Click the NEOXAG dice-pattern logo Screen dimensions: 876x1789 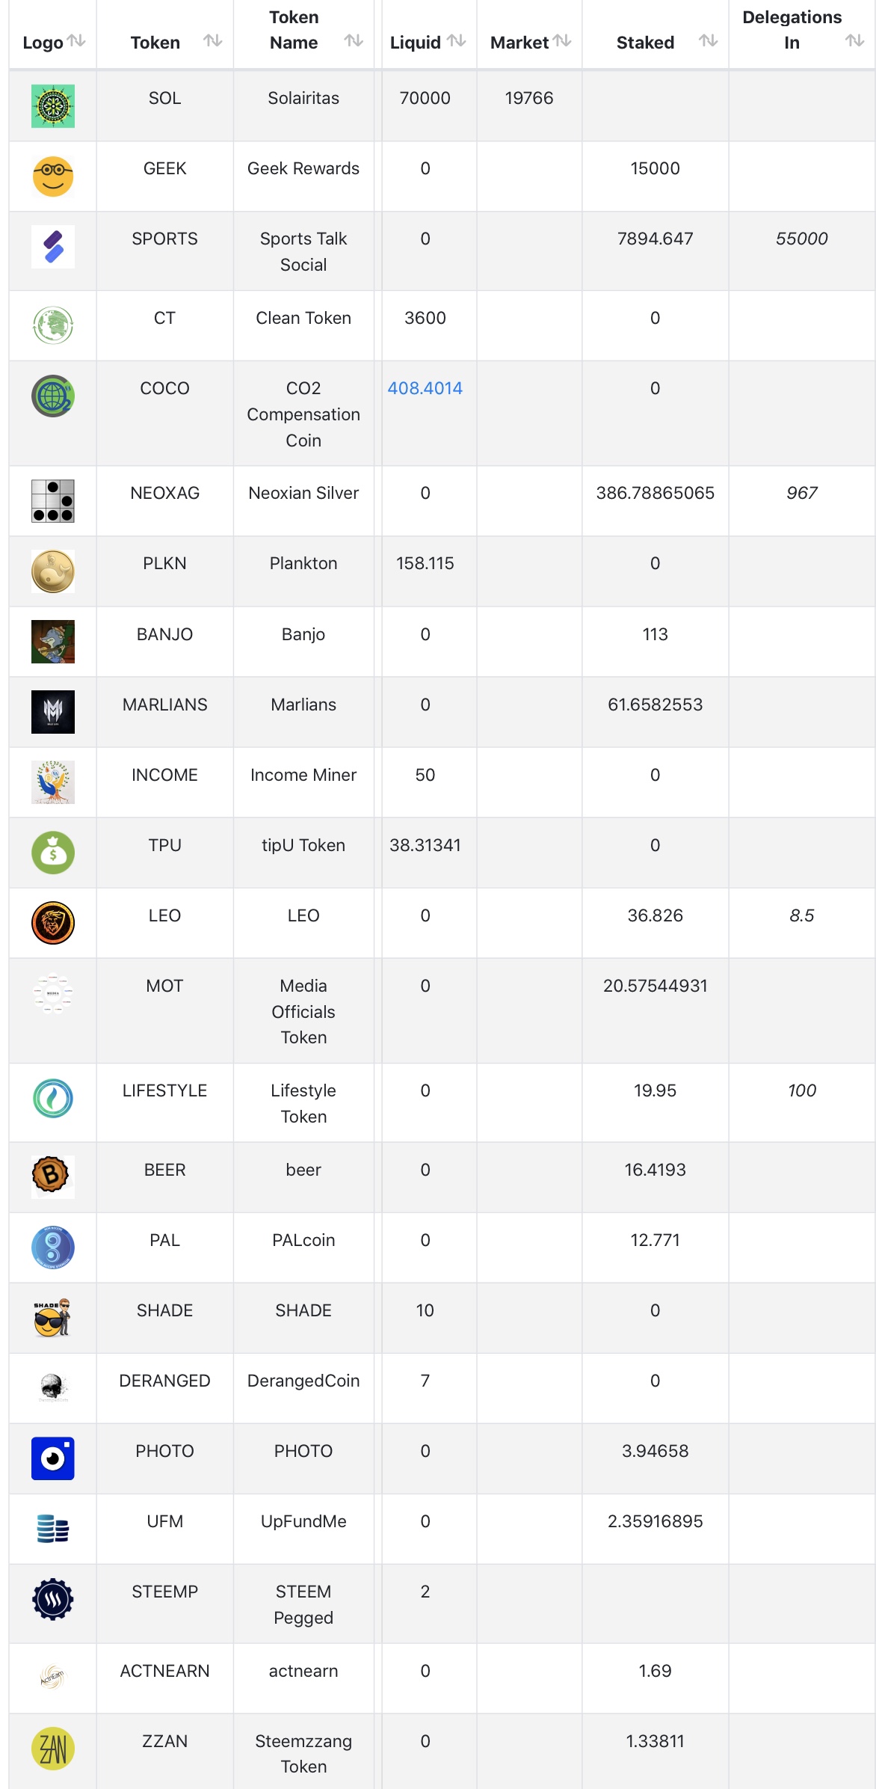(x=53, y=501)
